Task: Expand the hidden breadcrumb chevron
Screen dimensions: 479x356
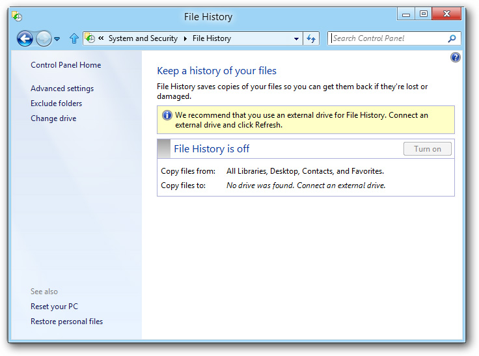Action: pos(101,38)
